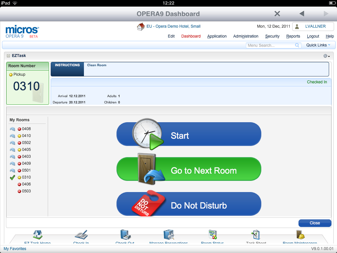Click Logout in the menu bar
The image size is (337, 253).
[x=313, y=36]
